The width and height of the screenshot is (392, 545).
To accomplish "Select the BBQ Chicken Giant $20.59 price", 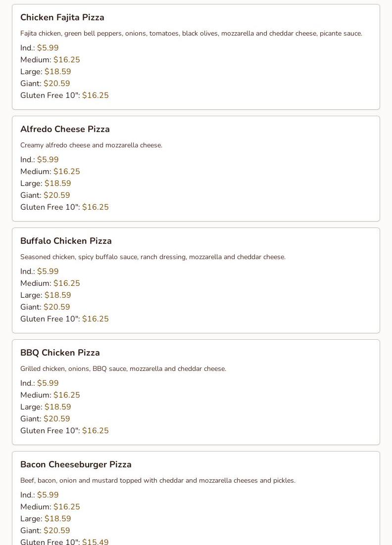I will click(57, 419).
